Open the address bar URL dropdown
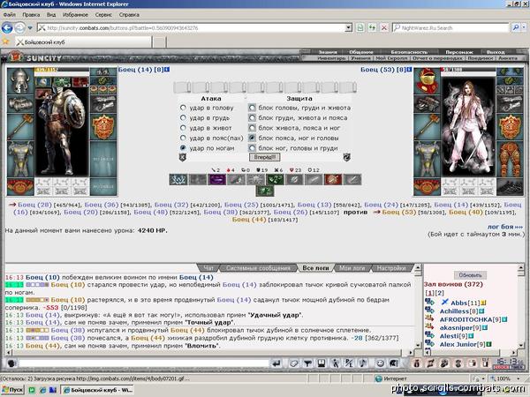This screenshot has height=397, width=530. tap(349, 27)
